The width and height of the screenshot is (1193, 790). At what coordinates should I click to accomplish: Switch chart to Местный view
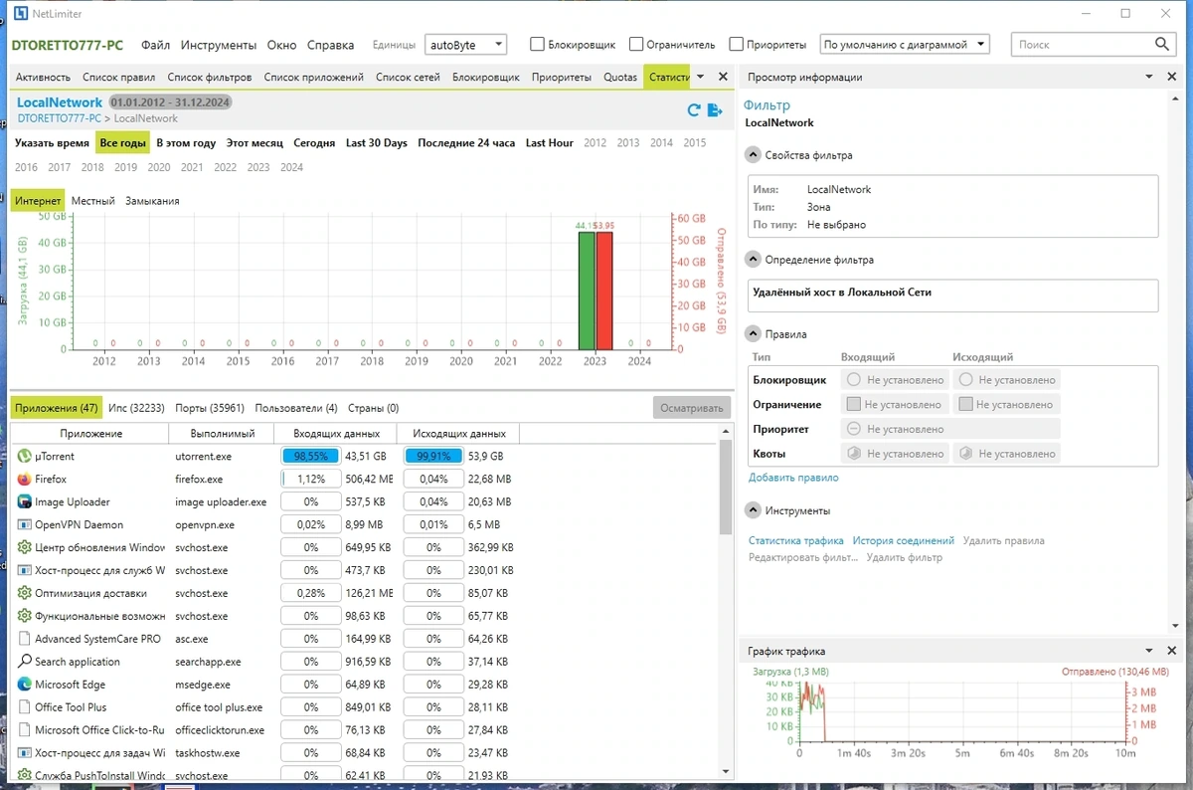[x=92, y=201]
